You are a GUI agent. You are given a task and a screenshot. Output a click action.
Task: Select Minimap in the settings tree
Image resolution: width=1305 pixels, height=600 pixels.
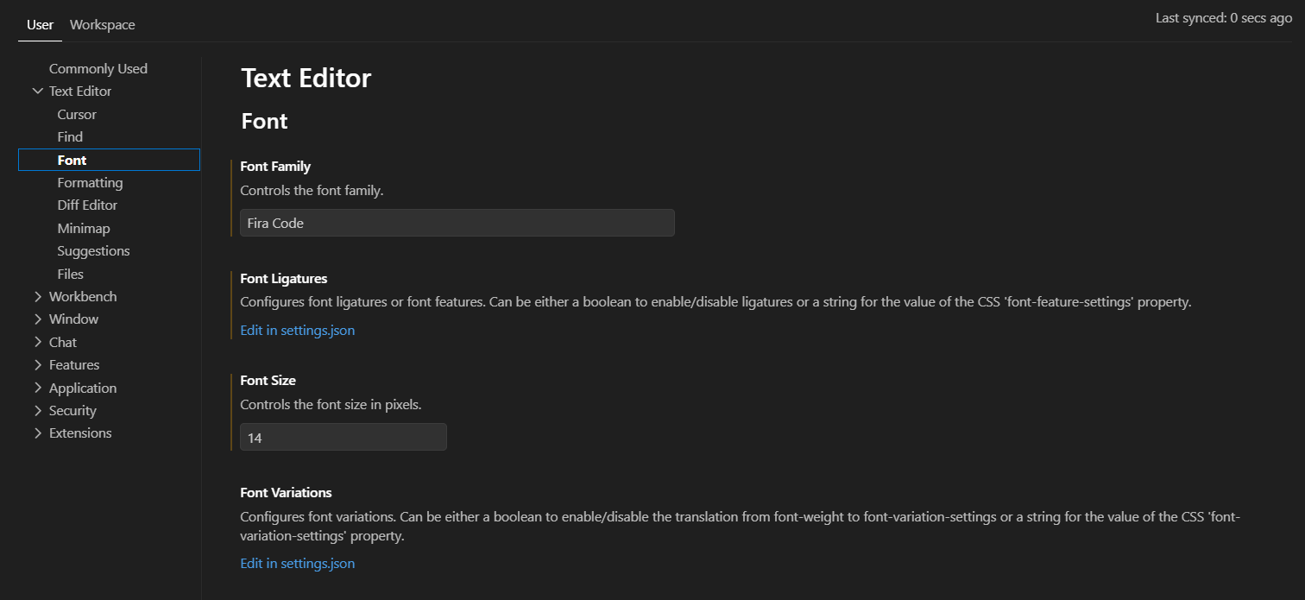click(84, 228)
